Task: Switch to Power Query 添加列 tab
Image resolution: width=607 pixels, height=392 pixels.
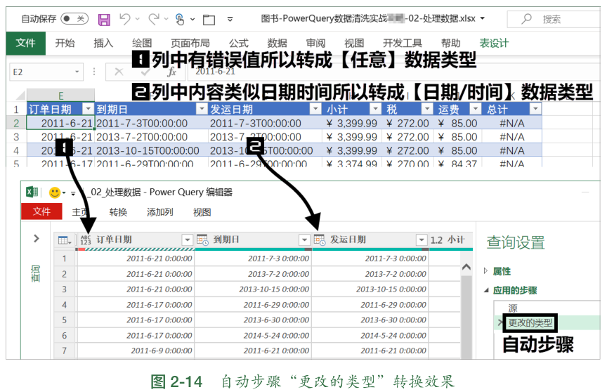Action: point(160,212)
